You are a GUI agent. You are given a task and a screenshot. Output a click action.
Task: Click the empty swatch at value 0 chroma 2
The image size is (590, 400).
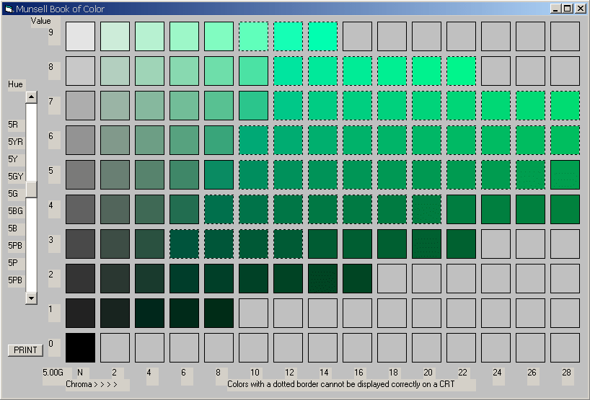point(115,347)
